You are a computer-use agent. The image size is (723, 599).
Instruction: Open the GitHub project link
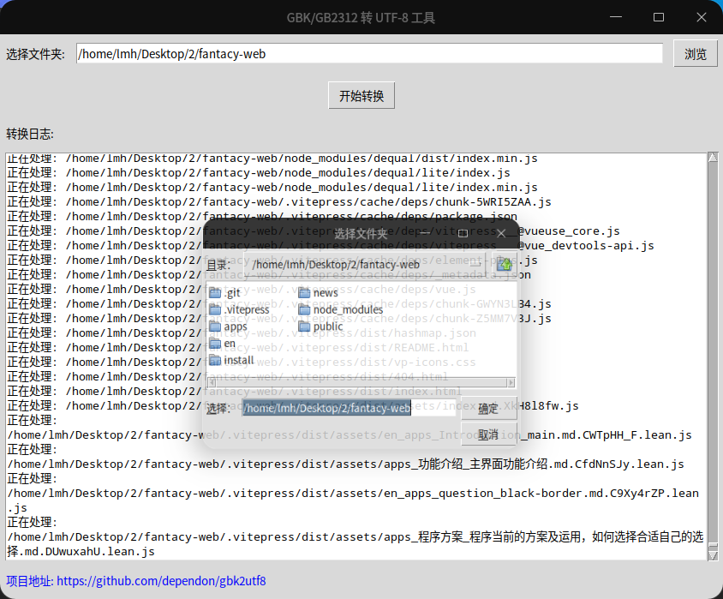pos(161,581)
